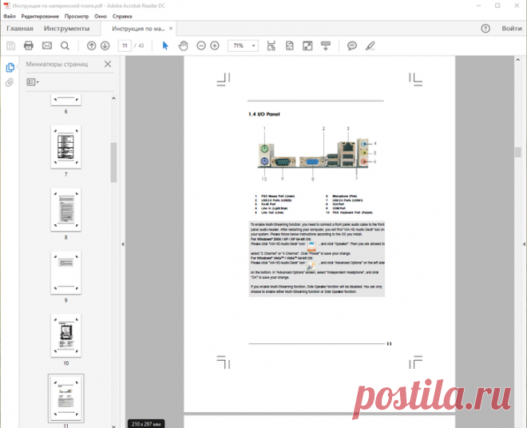
Task: Go to the next page arrow
Action: pos(105,46)
